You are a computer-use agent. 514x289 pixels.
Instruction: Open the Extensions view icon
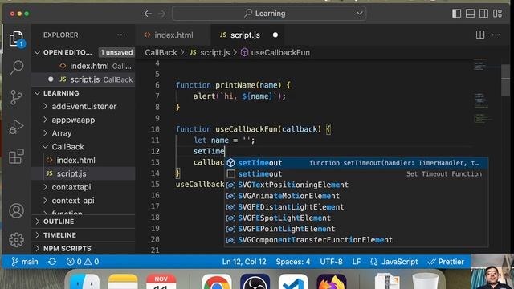[x=16, y=157]
